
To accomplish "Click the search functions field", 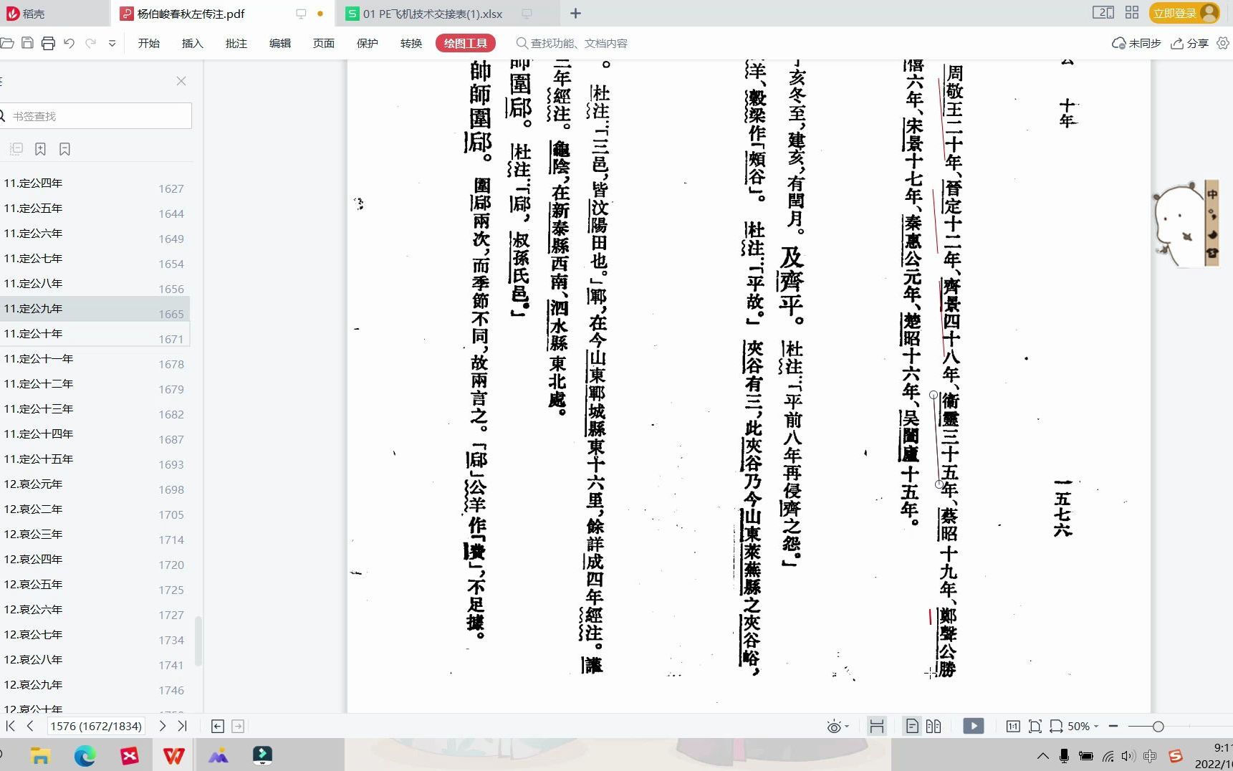I will click(x=572, y=43).
